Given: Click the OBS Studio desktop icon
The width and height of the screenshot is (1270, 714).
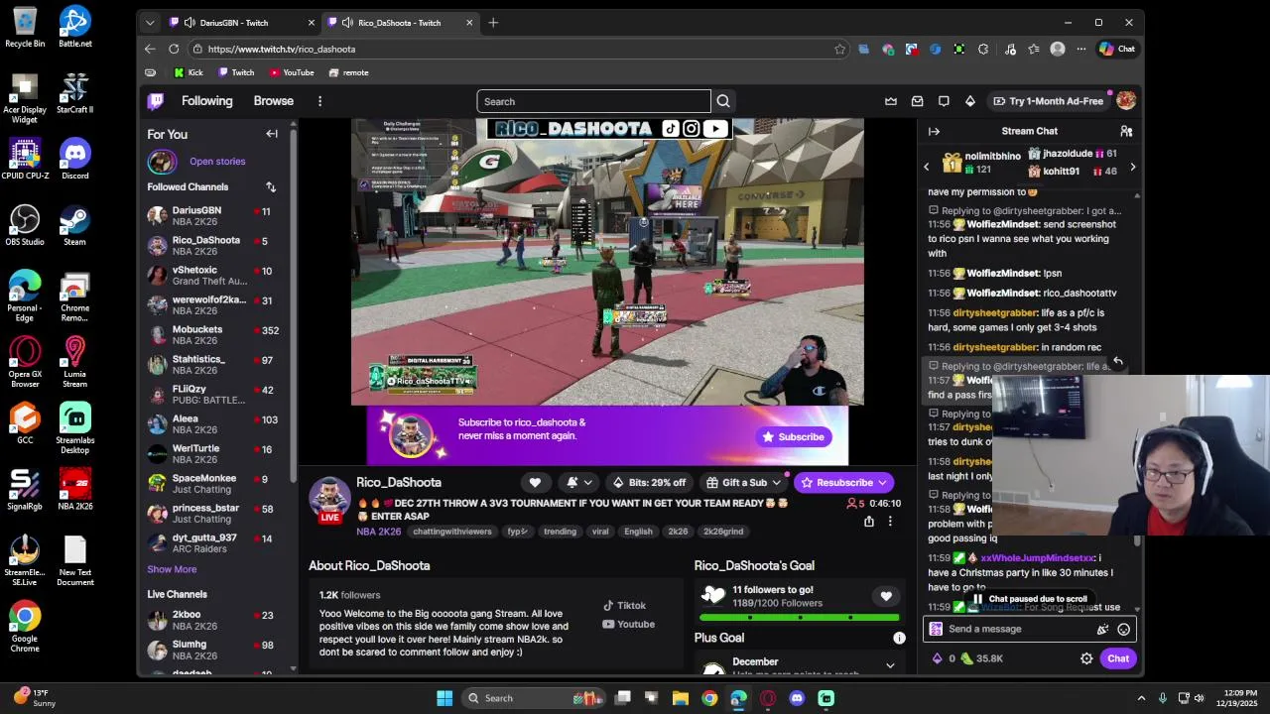Looking at the screenshot, I should click(25, 225).
